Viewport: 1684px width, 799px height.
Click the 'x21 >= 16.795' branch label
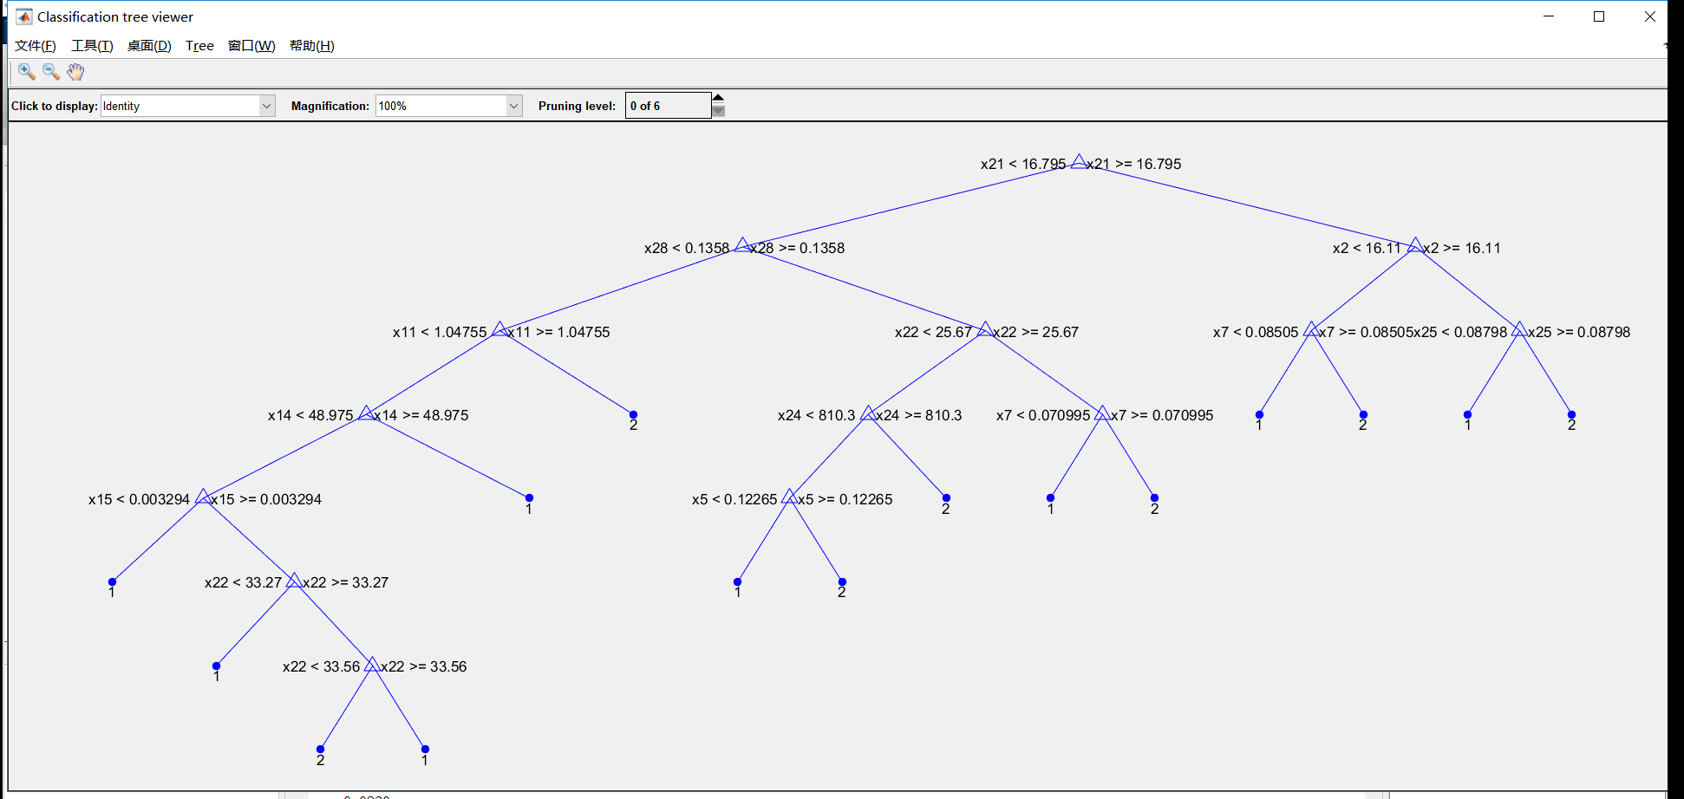(x=1134, y=164)
